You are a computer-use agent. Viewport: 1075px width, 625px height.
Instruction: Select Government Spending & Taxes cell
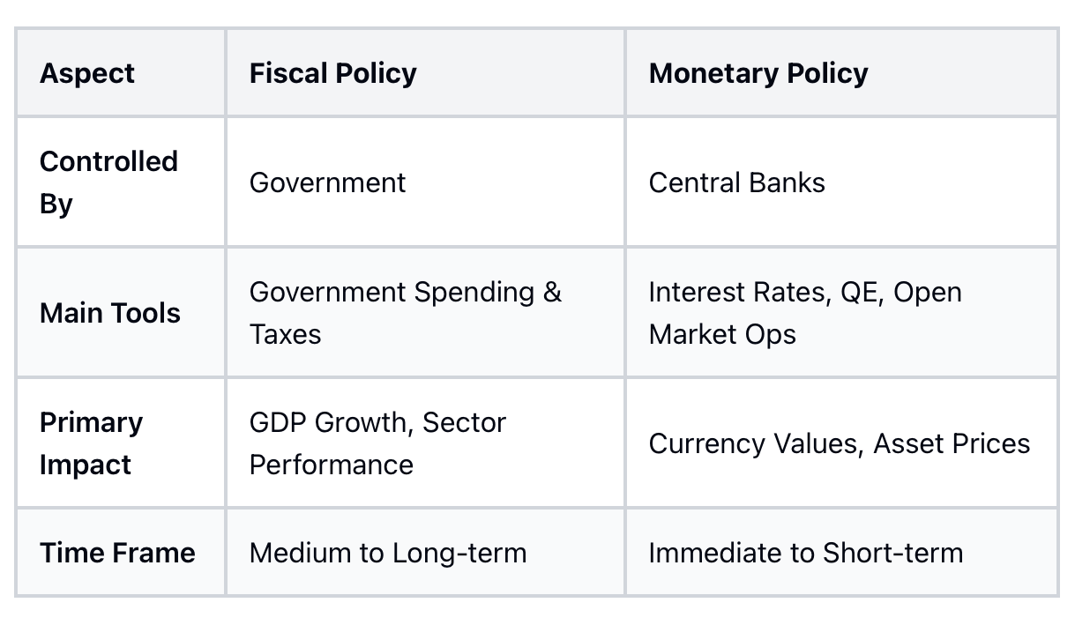(x=425, y=312)
